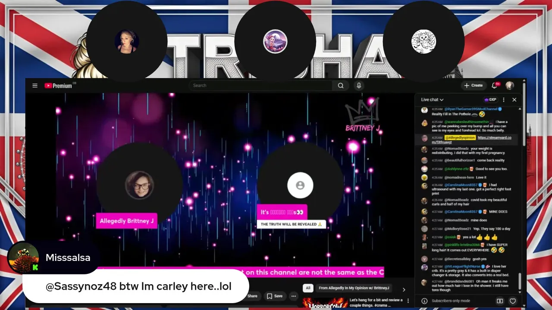Go to YouTube Premium home logo
This screenshot has width=552, height=310.
pos(59,86)
